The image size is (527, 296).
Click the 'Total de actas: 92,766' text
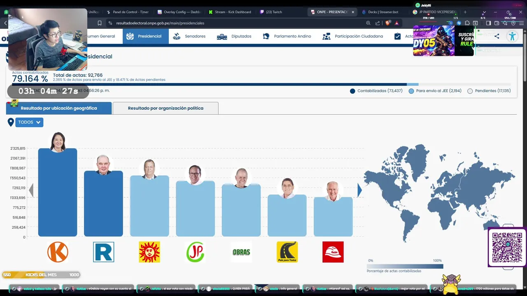78,75
